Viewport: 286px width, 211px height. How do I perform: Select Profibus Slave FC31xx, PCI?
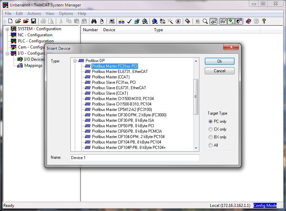tap(114, 82)
